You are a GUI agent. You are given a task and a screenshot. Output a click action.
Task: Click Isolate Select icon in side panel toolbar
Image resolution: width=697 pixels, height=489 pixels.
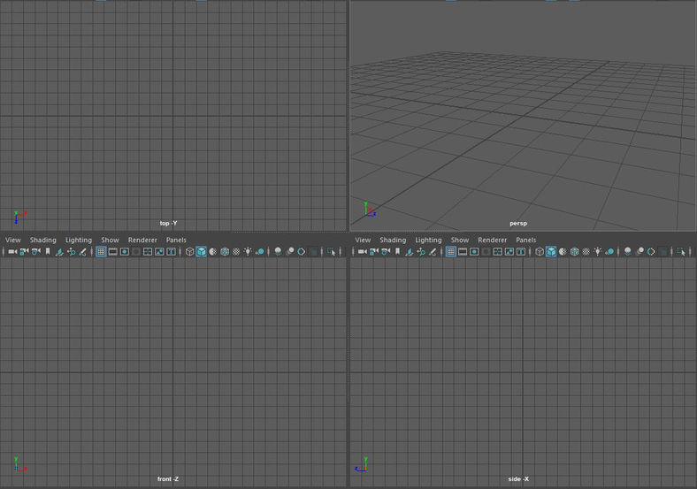(681, 252)
